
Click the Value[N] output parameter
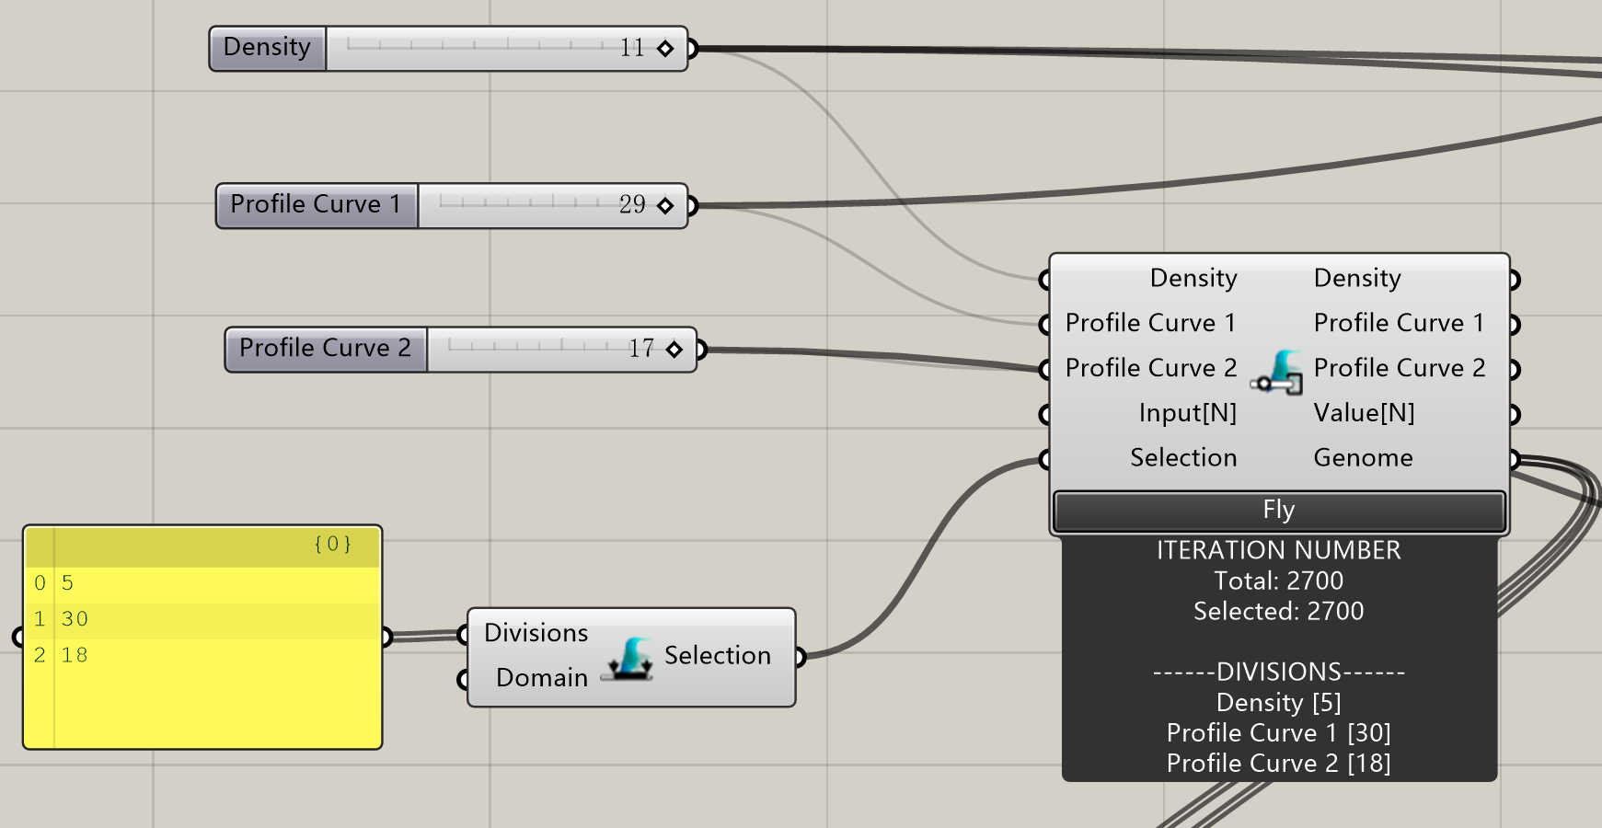pyautogui.click(x=1364, y=413)
